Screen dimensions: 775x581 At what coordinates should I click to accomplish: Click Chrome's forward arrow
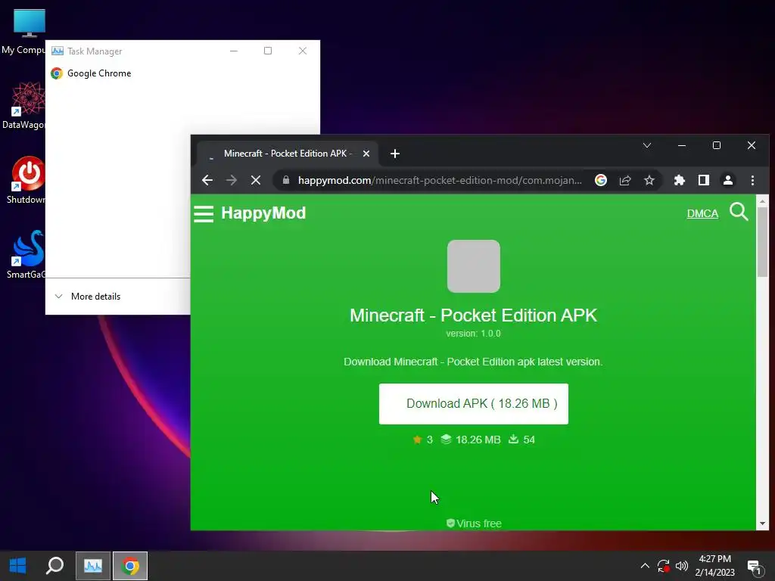point(232,180)
